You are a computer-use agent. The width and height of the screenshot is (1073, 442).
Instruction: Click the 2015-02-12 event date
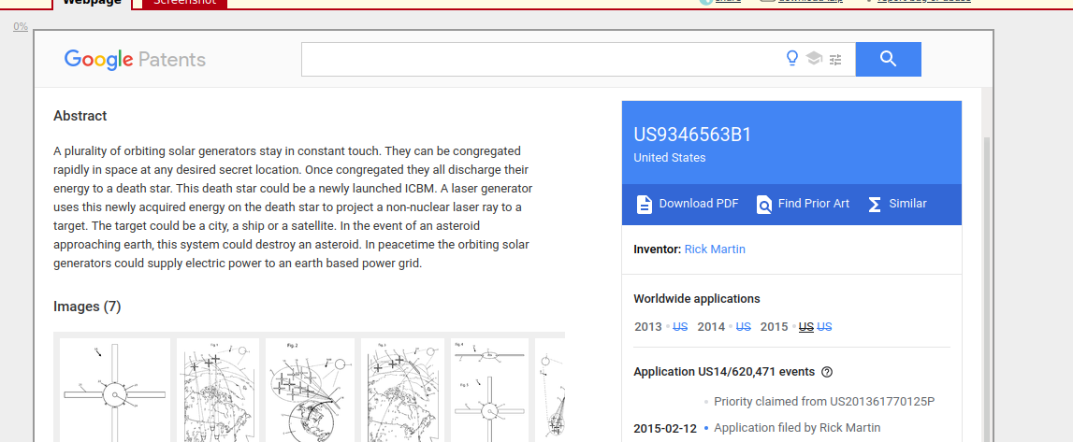pyautogui.click(x=665, y=429)
